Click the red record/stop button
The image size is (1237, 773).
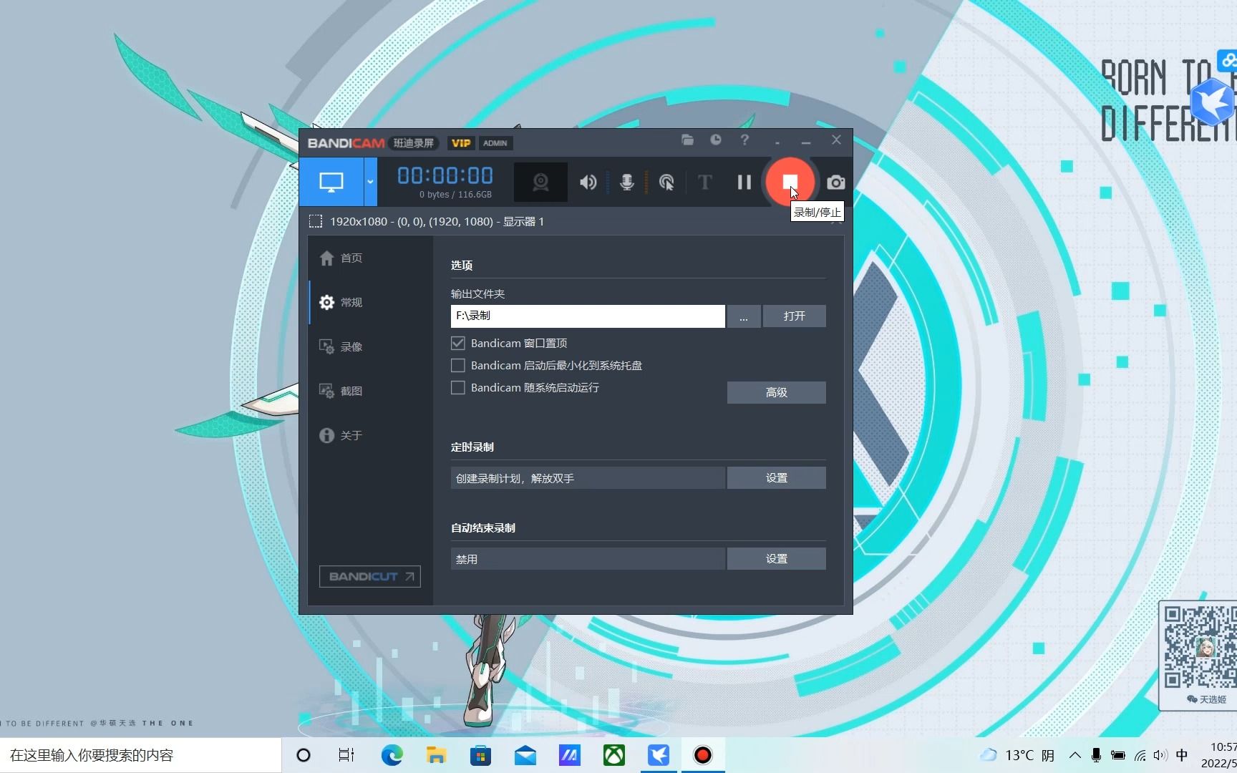(x=790, y=182)
